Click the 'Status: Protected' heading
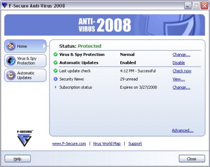This screenshot has width=210, height=167. coord(80,46)
